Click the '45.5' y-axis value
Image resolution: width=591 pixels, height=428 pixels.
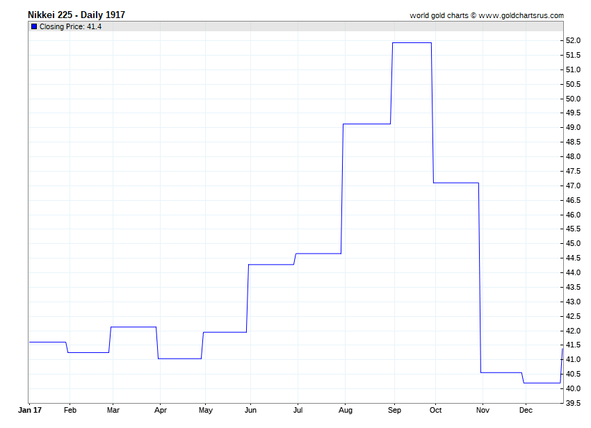coord(573,229)
